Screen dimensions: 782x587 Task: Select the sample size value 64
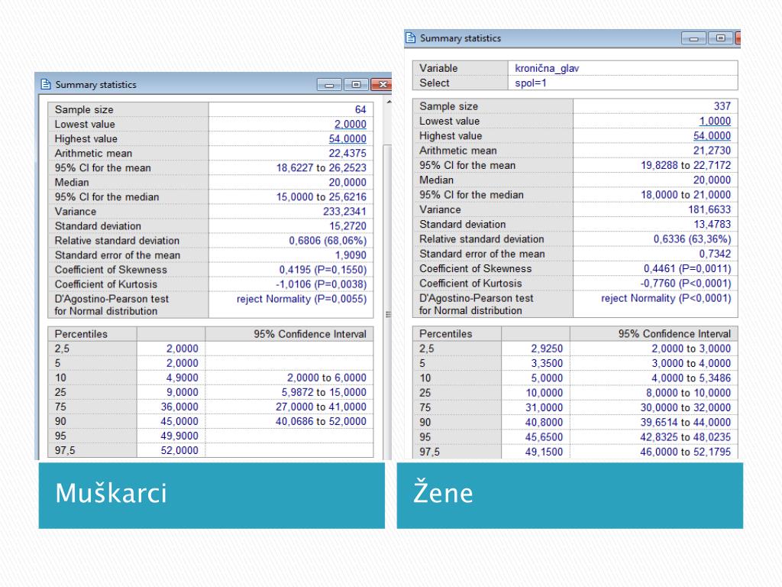360,109
